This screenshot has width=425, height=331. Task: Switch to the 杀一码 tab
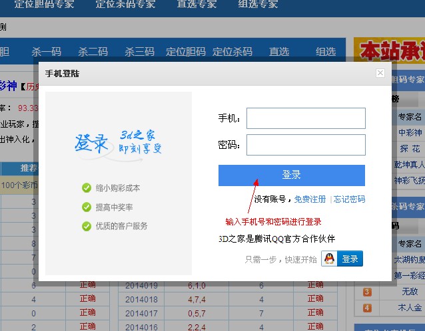[46, 52]
